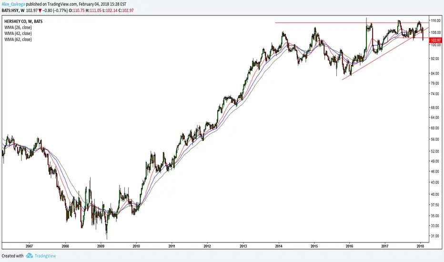Click the 43.00 price axis label

(436, 182)
